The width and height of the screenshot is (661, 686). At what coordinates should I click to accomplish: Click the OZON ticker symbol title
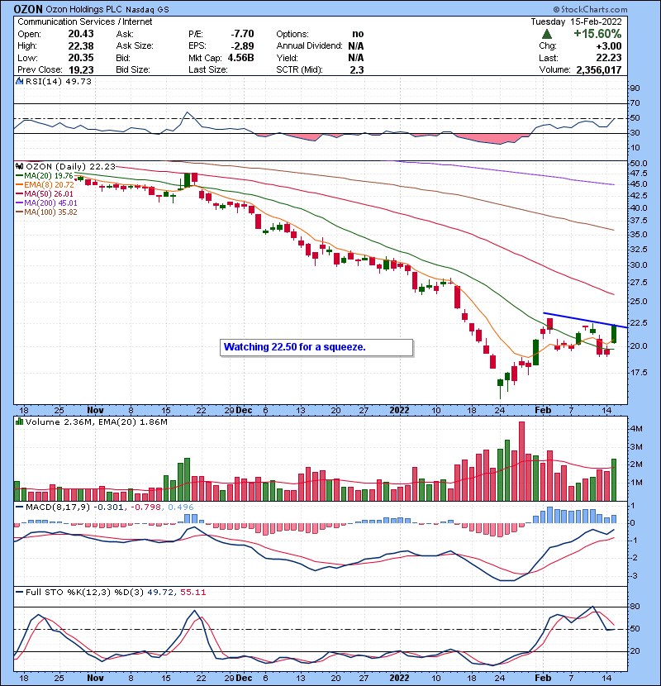click(28, 9)
